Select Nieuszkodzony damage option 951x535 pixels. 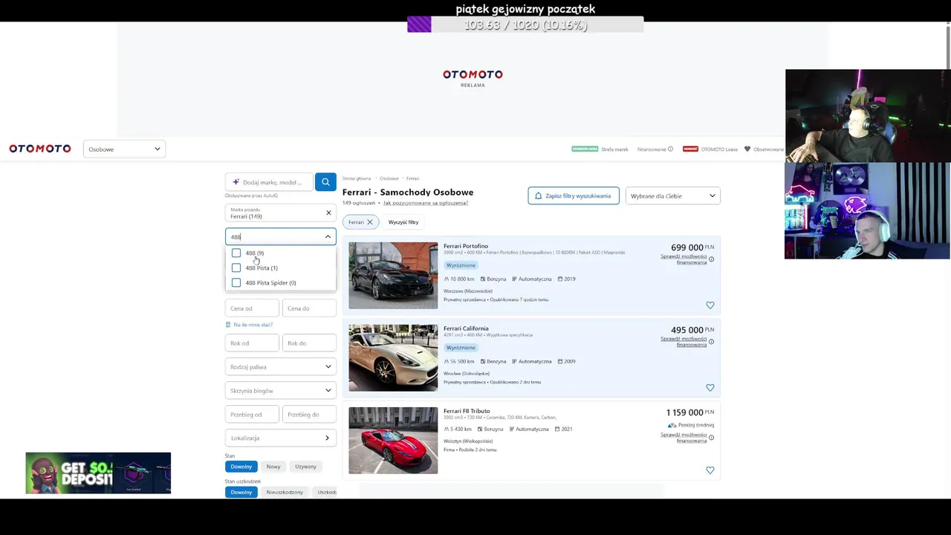pos(285,492)
